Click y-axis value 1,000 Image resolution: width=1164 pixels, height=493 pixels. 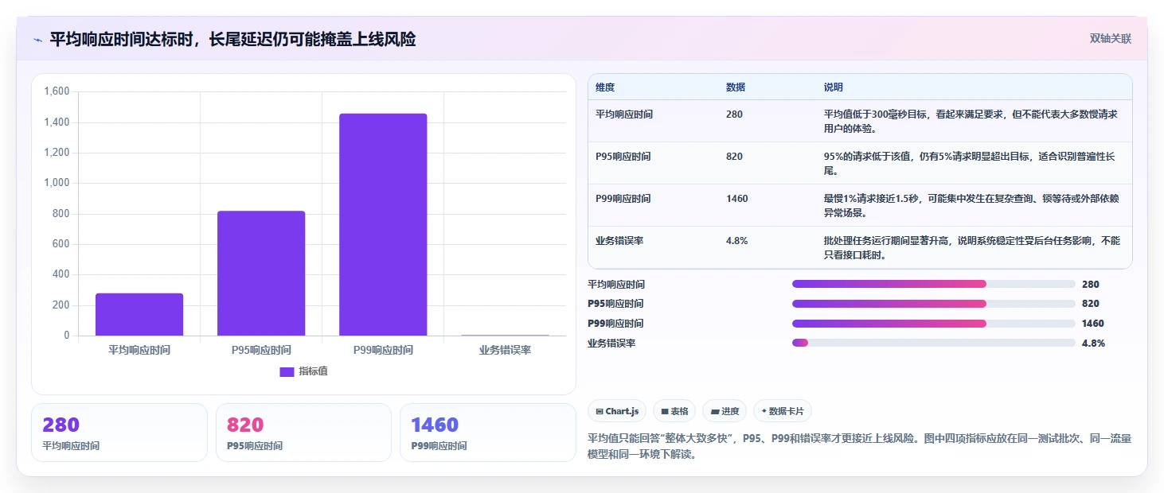point(57,183)
